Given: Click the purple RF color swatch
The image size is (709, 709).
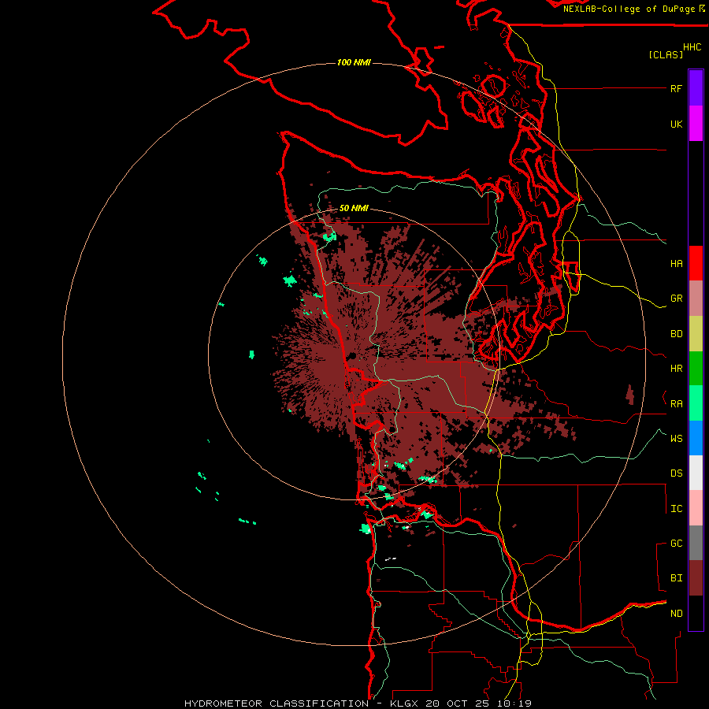Looking at the screenshot, I should pyautogui.click(x=696, y=88).
